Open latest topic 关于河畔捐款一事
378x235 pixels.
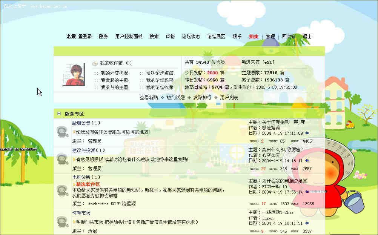tap(284, 122)
